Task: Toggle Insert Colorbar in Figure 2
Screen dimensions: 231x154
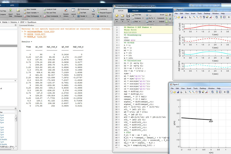Action: (217, 92)
